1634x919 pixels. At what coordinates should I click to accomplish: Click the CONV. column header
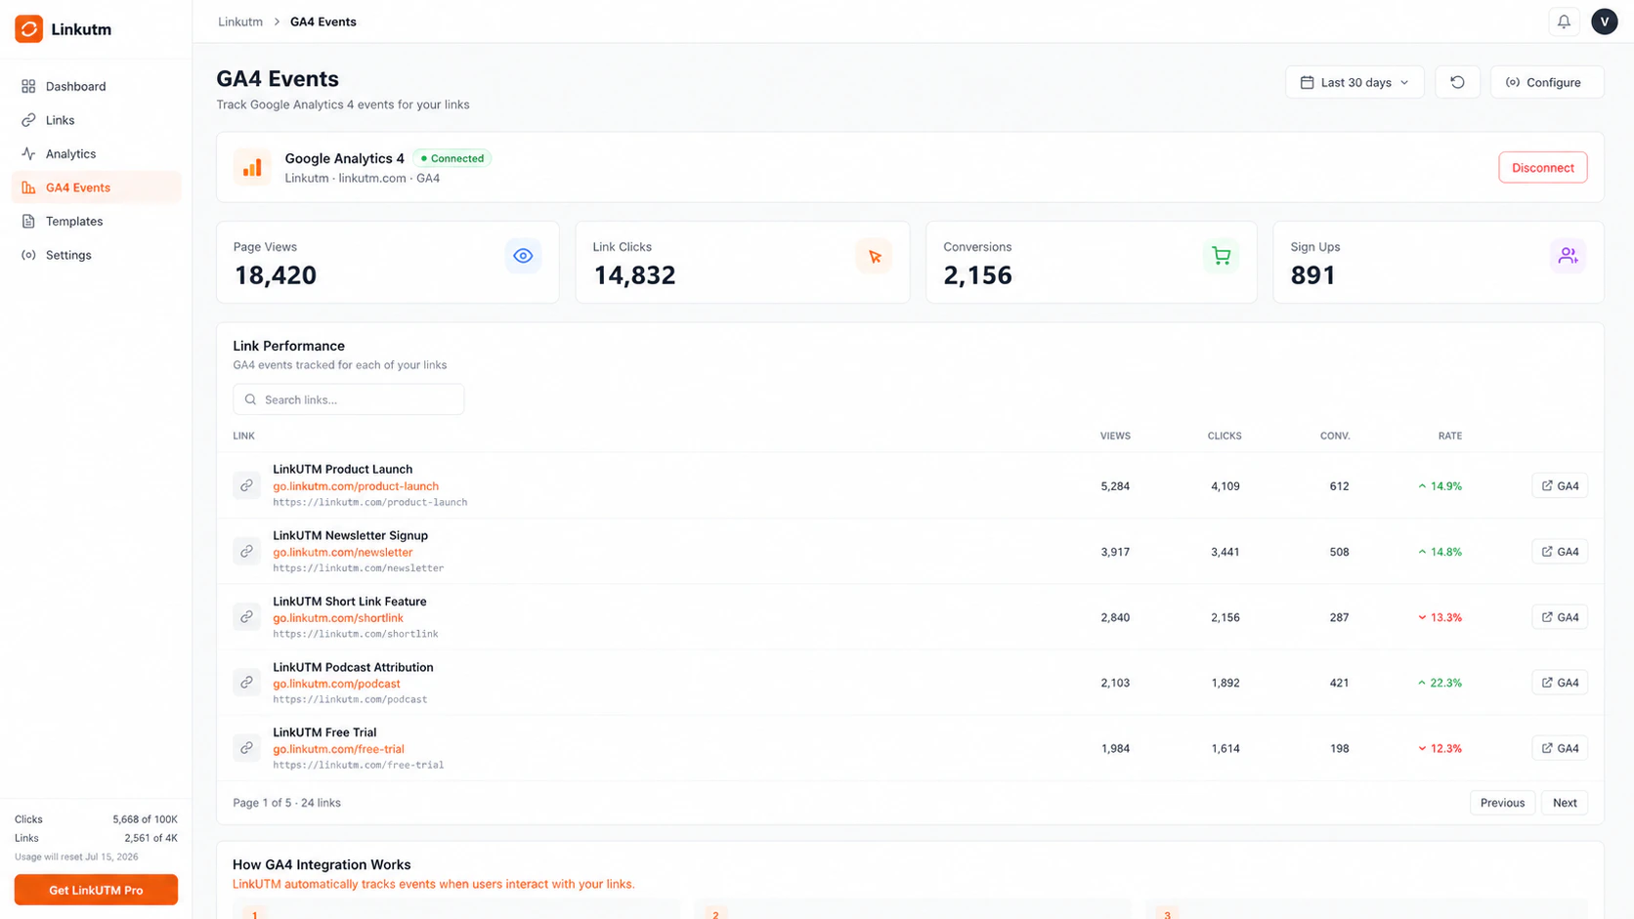1335,436
